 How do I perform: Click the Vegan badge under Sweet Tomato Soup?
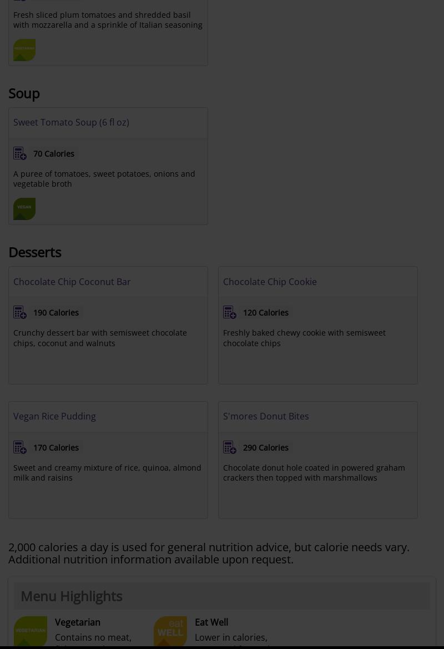click(x=24, y=209)
